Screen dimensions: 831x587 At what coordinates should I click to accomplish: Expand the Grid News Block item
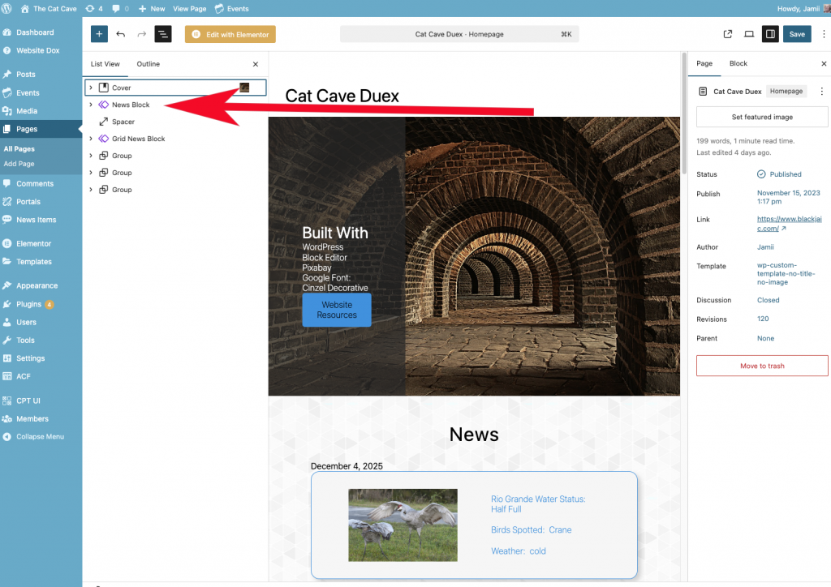91,139
